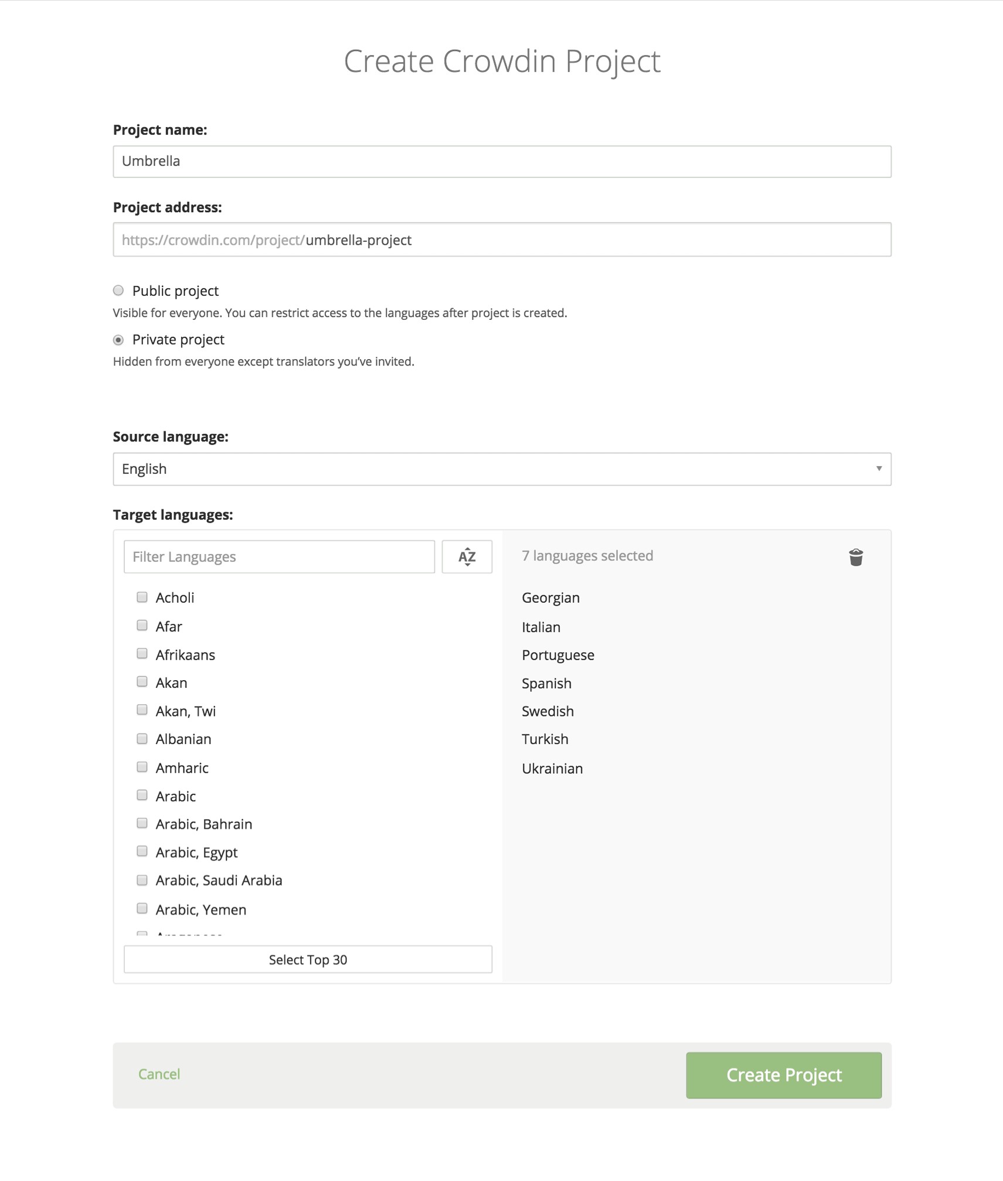This screenshot has height=1181, width=1003.
Task: Select the Public project radio button
Action: [118, 291]
